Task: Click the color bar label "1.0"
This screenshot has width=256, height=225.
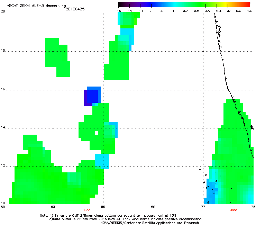Action: (x=250, y=11)
